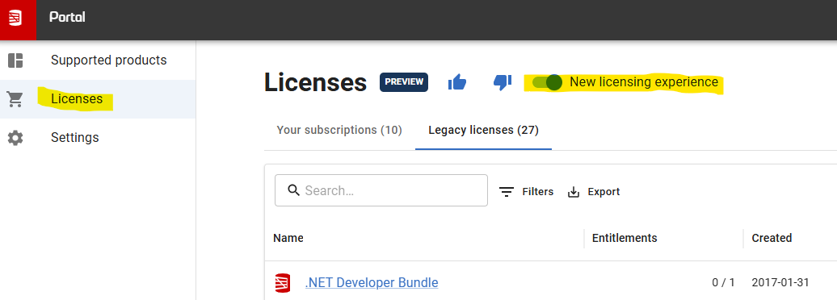Open the Filters button
Screen dimensions: 837x300
[x=526, y=192]
